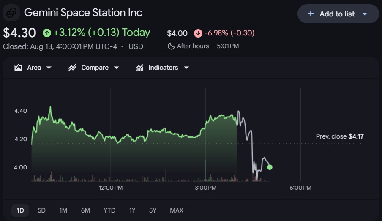
Task: Click the After hours moon icon
Action: (171, 46)
